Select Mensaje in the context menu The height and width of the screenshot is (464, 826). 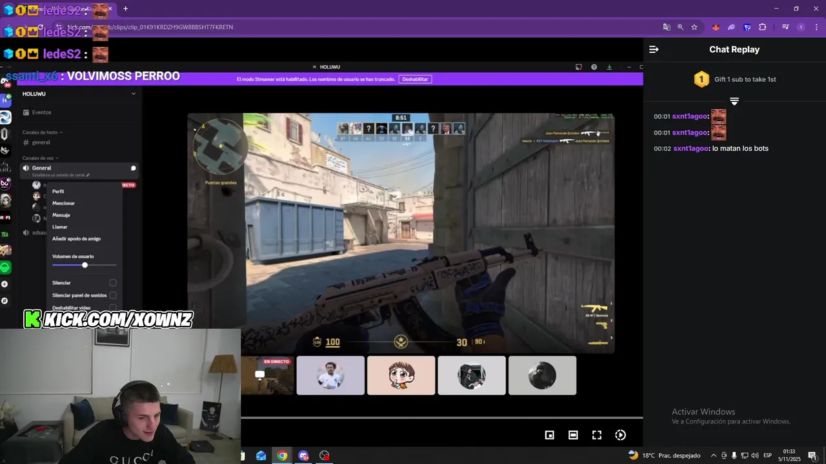tap(61, 215)
